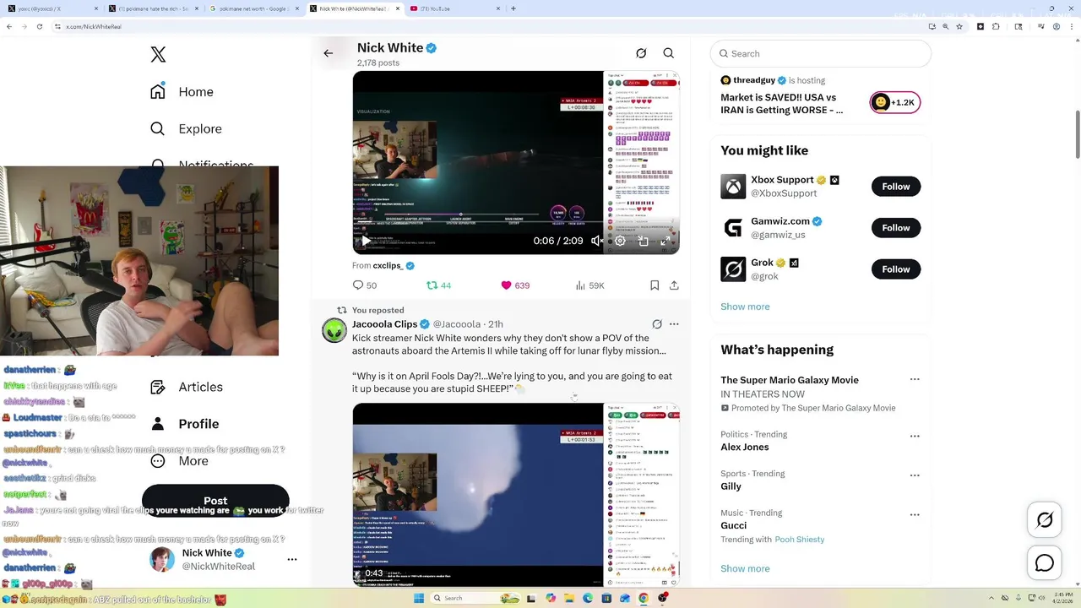Enable picture-in-picture on top video
Viewport: 1081px width, 608px height.
point(643,241)
